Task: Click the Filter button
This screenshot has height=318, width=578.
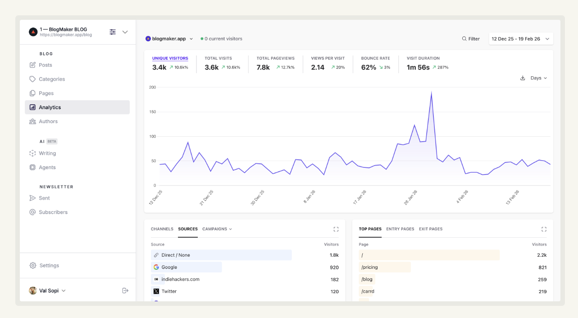Action: [471, 39]
